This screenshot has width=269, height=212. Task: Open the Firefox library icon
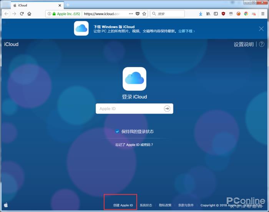click(208, 13)
